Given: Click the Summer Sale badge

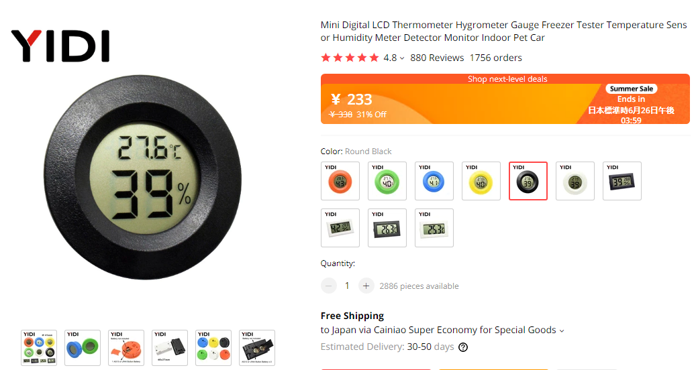Looking at the screenshot, I should [631, 88].
